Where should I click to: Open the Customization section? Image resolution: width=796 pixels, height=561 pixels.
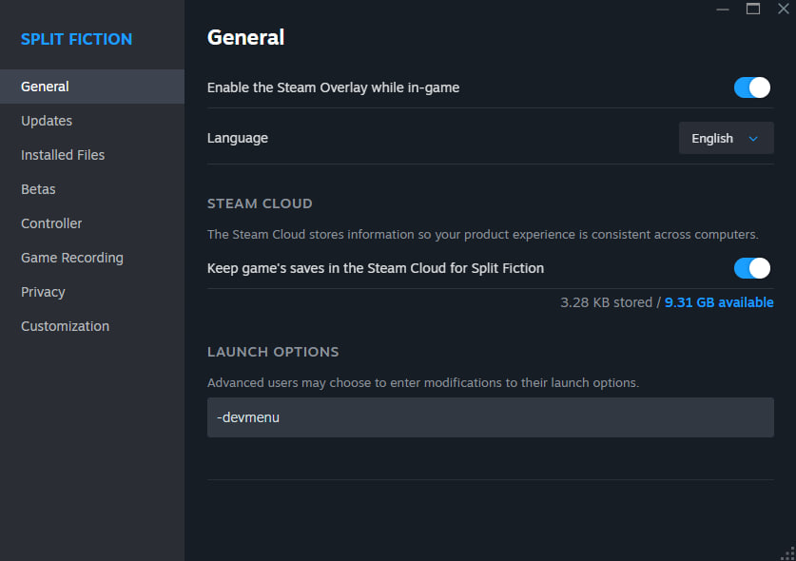point(65,326)
